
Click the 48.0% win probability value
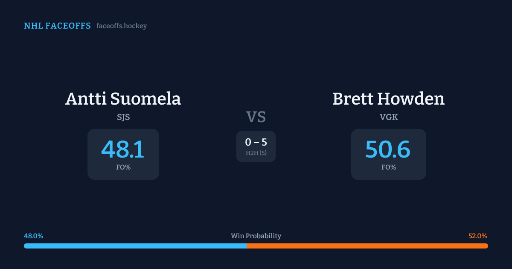click(x=34, y=236)
